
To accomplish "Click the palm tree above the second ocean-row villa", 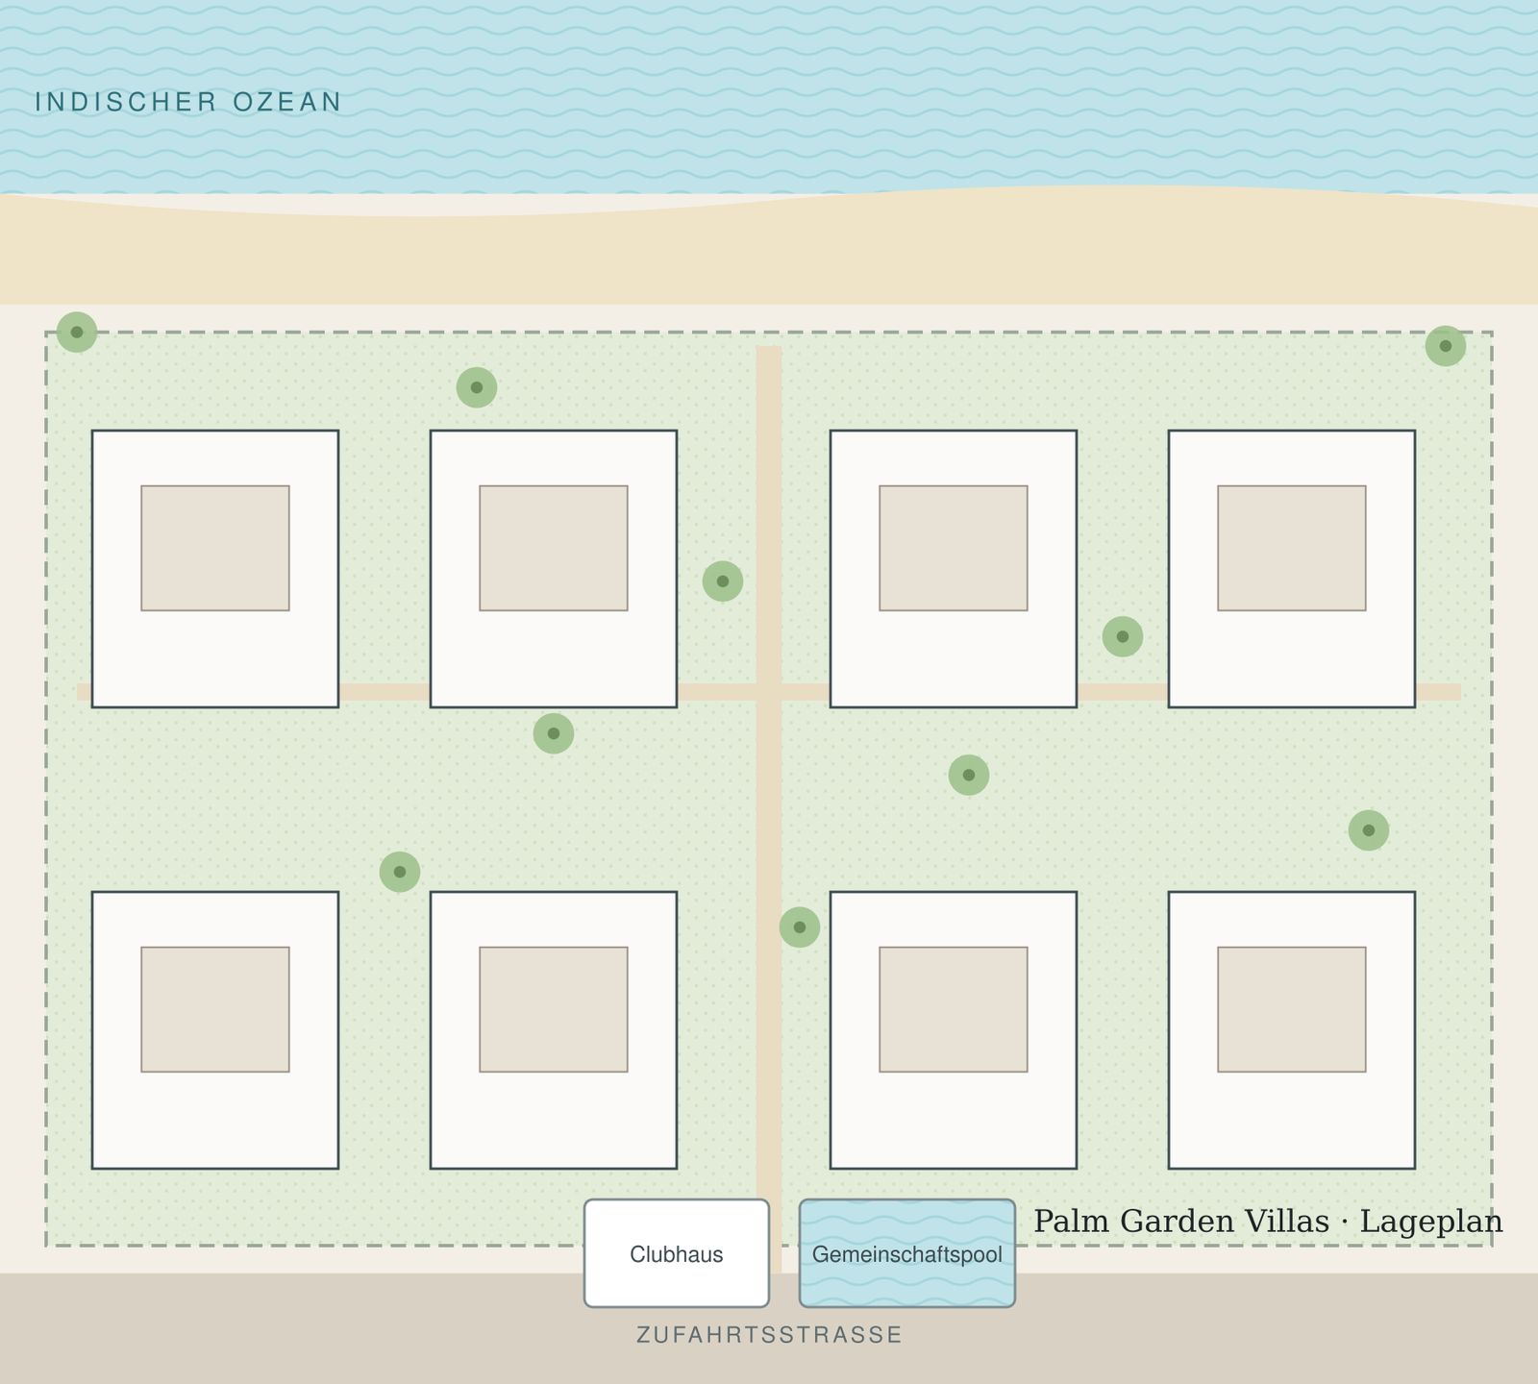I will coord(477,387).
